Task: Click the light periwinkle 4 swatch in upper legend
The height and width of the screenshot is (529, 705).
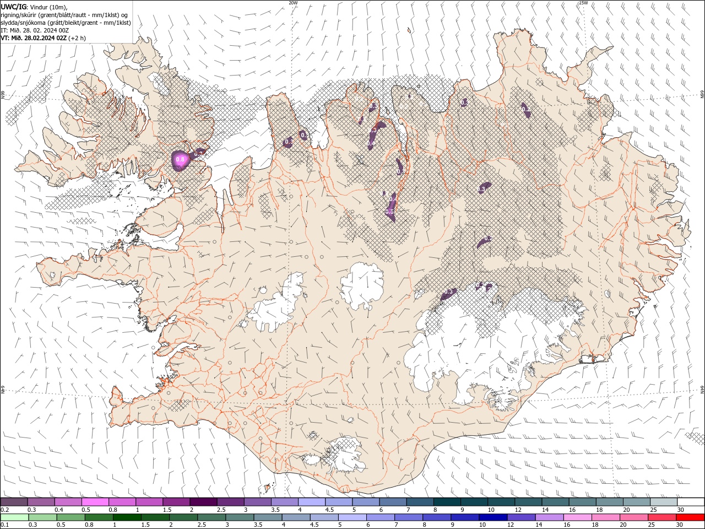Action: coord(312,502)
